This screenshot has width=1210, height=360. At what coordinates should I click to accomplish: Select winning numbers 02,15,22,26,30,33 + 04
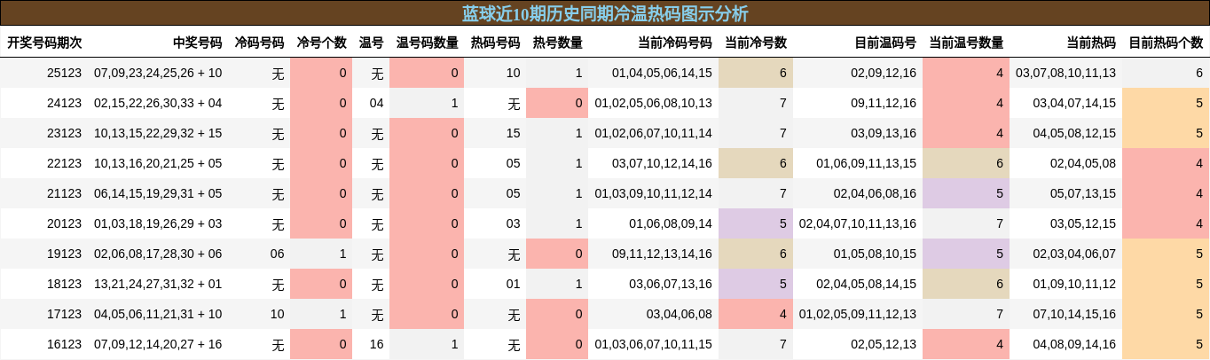[x=158, y=103]
